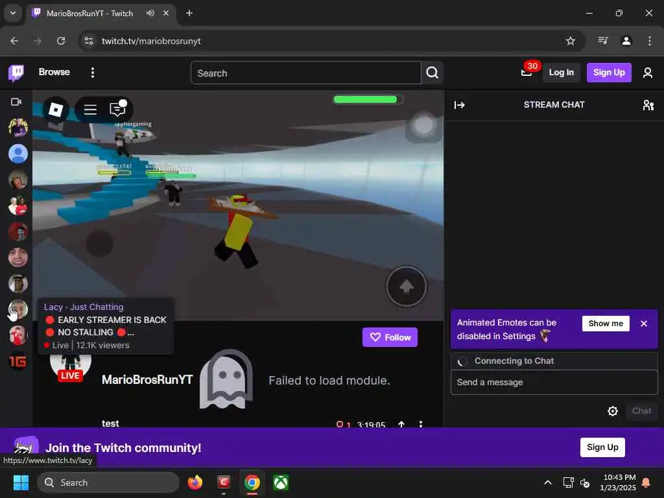Click Sign Up in the community banner
The width and height of the screenshot is (664, 498).
602,447
